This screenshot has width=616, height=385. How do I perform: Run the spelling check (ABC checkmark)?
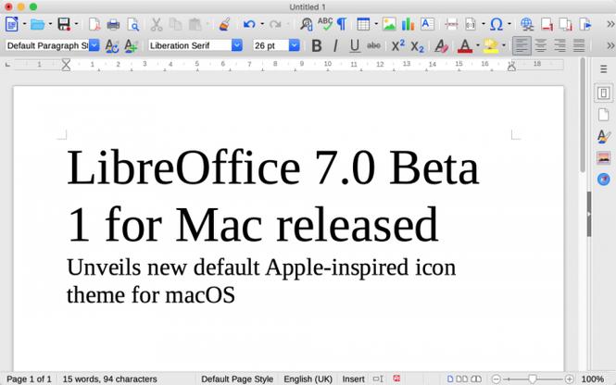point(325,23)
